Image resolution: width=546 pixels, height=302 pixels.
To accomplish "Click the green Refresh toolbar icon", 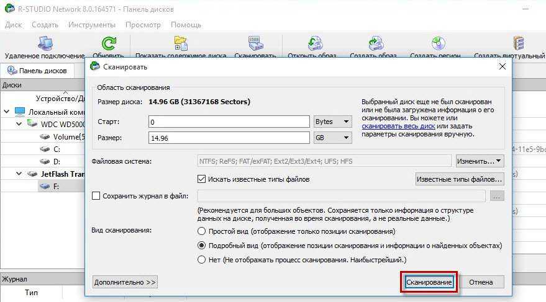I will [x=108, y=45].
